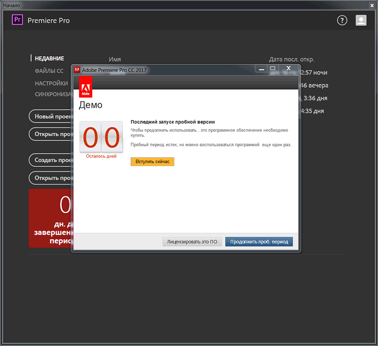378x346 pixels.
Task: Select the ФАЙЛЫ CC tab
Action: [x=49, y=71]
